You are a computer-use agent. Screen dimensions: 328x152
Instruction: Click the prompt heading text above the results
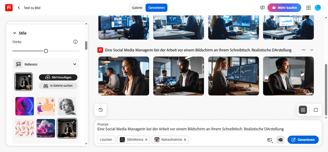point(198,50)
